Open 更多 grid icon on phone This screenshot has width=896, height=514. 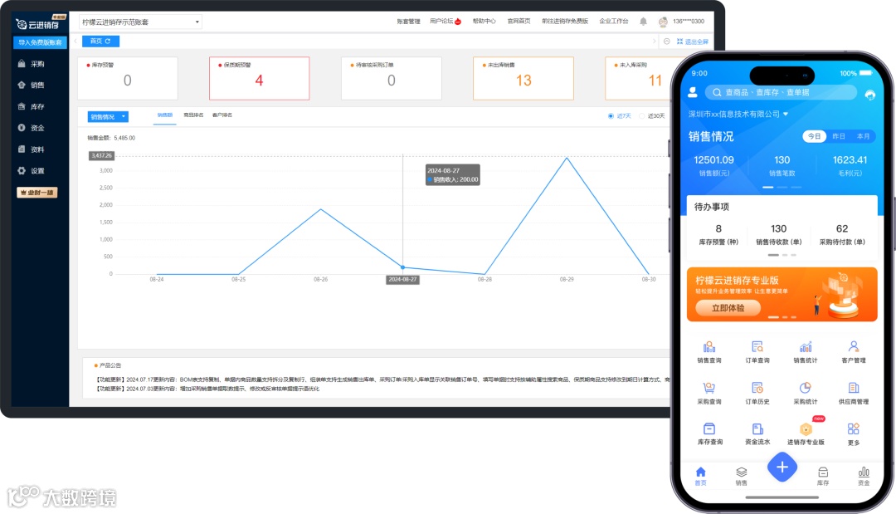853,428
